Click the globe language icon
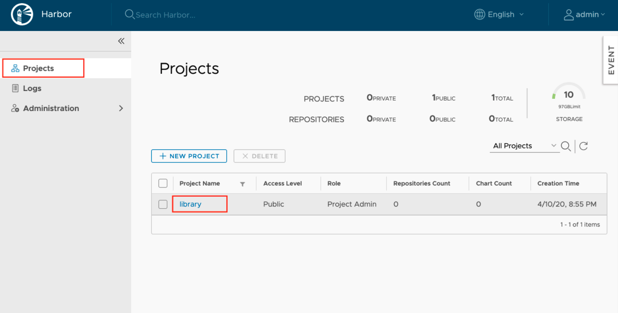This screenshot has width=618, height=313. pos(479,15)
